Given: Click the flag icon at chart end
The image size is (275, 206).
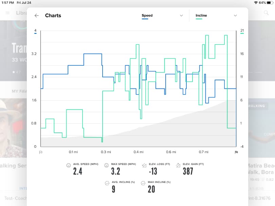Looking at the screenshot, I should point(236,152).
